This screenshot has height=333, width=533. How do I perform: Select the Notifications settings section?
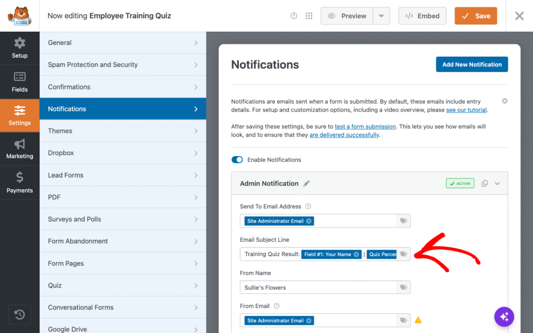point(123,109)
